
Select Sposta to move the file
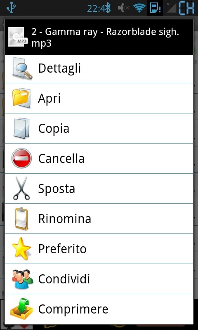click(x=99, y=189)
